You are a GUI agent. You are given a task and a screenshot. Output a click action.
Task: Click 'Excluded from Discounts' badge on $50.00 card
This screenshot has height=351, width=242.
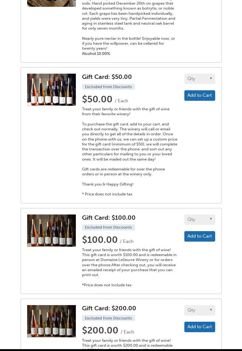tap(108, 87)
